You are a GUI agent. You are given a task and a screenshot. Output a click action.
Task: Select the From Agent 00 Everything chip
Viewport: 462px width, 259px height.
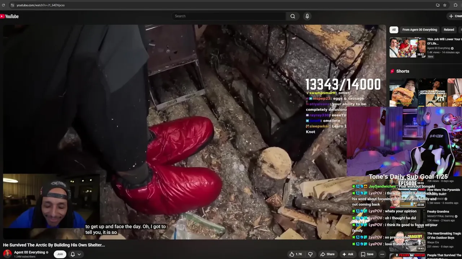click(x=419, y=30)
